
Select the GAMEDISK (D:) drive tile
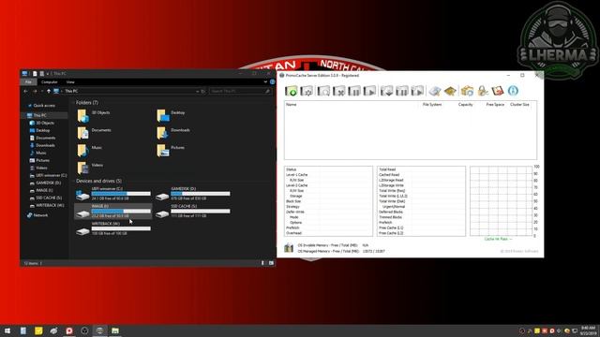point(193,194)
